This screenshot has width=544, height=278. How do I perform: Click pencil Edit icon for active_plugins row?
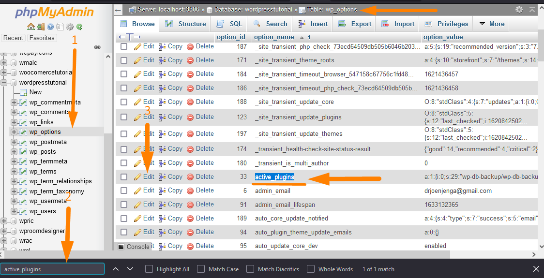tap(137, 177)
